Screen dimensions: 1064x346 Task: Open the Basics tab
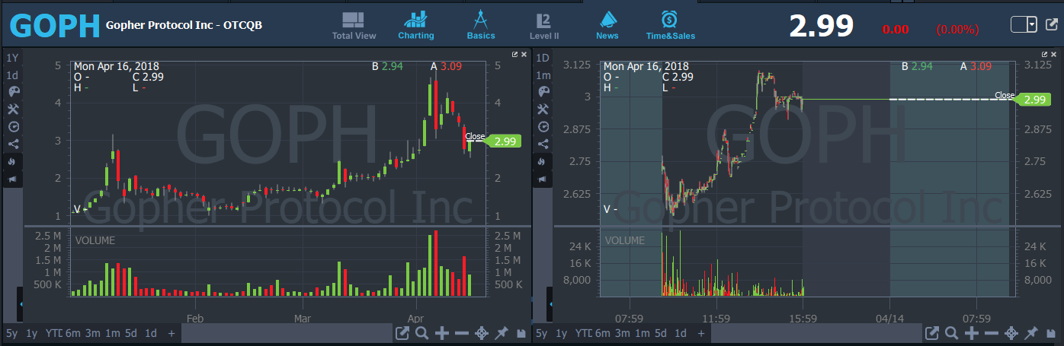[x=481, y=26]
